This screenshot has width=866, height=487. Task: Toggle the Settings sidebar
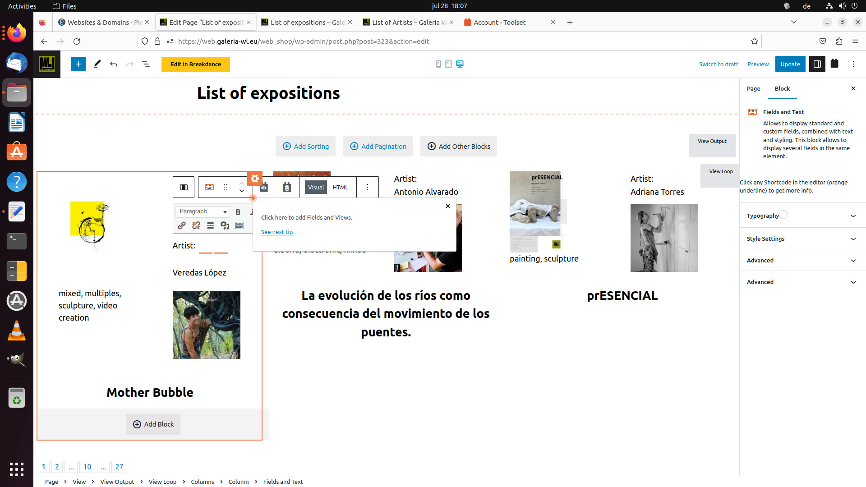click(817, 64)
